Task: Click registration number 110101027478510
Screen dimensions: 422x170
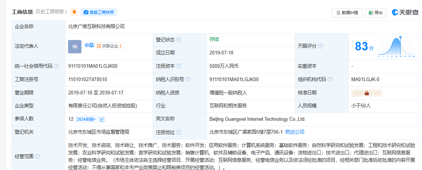Action: pos(88,79)
